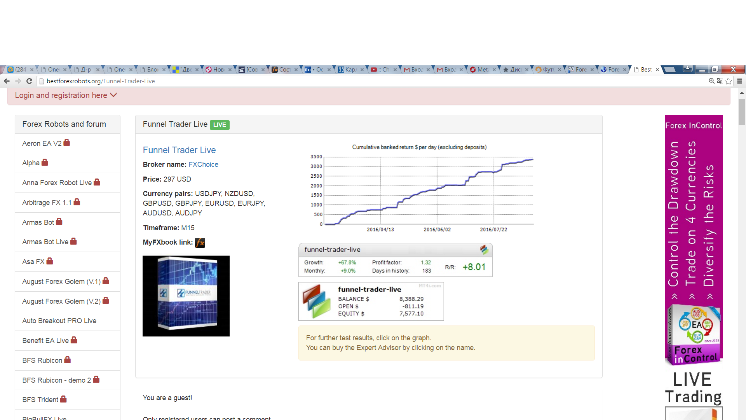Click the MyFXbook link icon
746x420 pixels.
pos(200,243)
